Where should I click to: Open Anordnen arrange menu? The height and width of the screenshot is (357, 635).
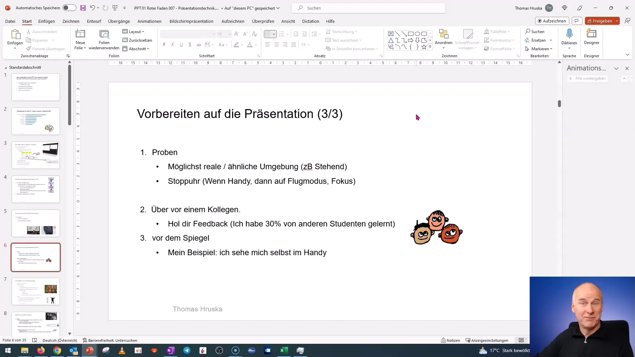pyautogui.click(x=444, y=39)
